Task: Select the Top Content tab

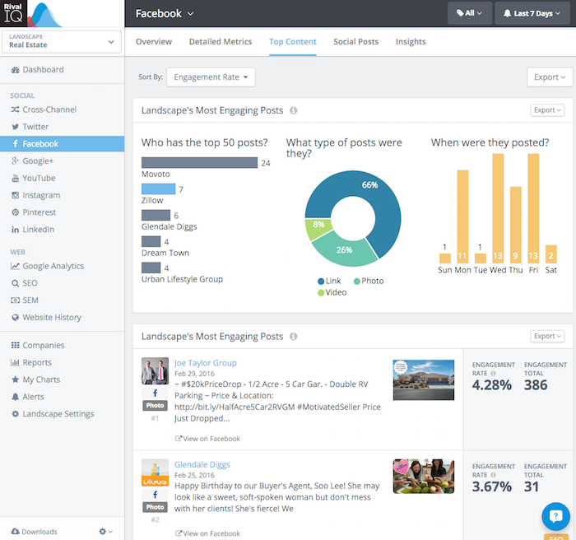Action: point(292,42)
